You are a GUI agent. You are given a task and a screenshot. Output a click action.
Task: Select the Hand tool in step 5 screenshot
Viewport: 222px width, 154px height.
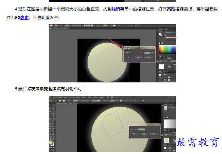[x=50, y=139]
